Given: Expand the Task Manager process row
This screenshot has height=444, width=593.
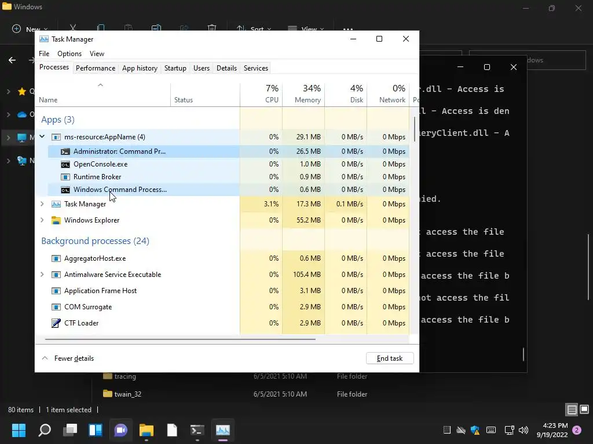Looking at the screenshot, I should click(x=42, y=204).
